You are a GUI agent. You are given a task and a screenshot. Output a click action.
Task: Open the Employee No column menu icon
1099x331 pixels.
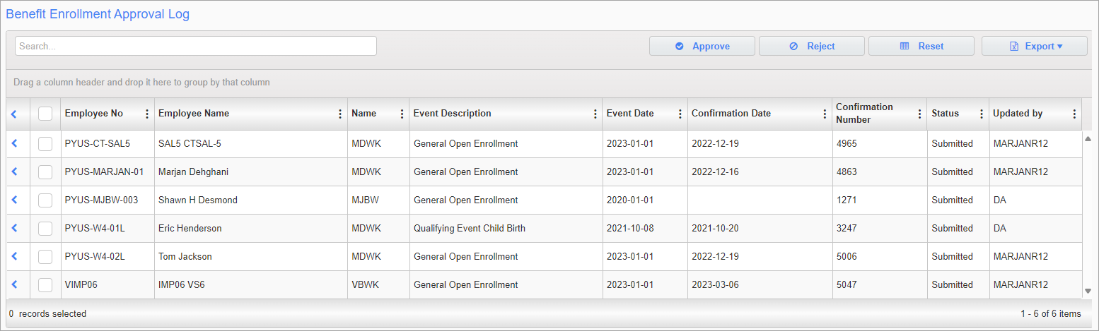click(x=147, y=114)
